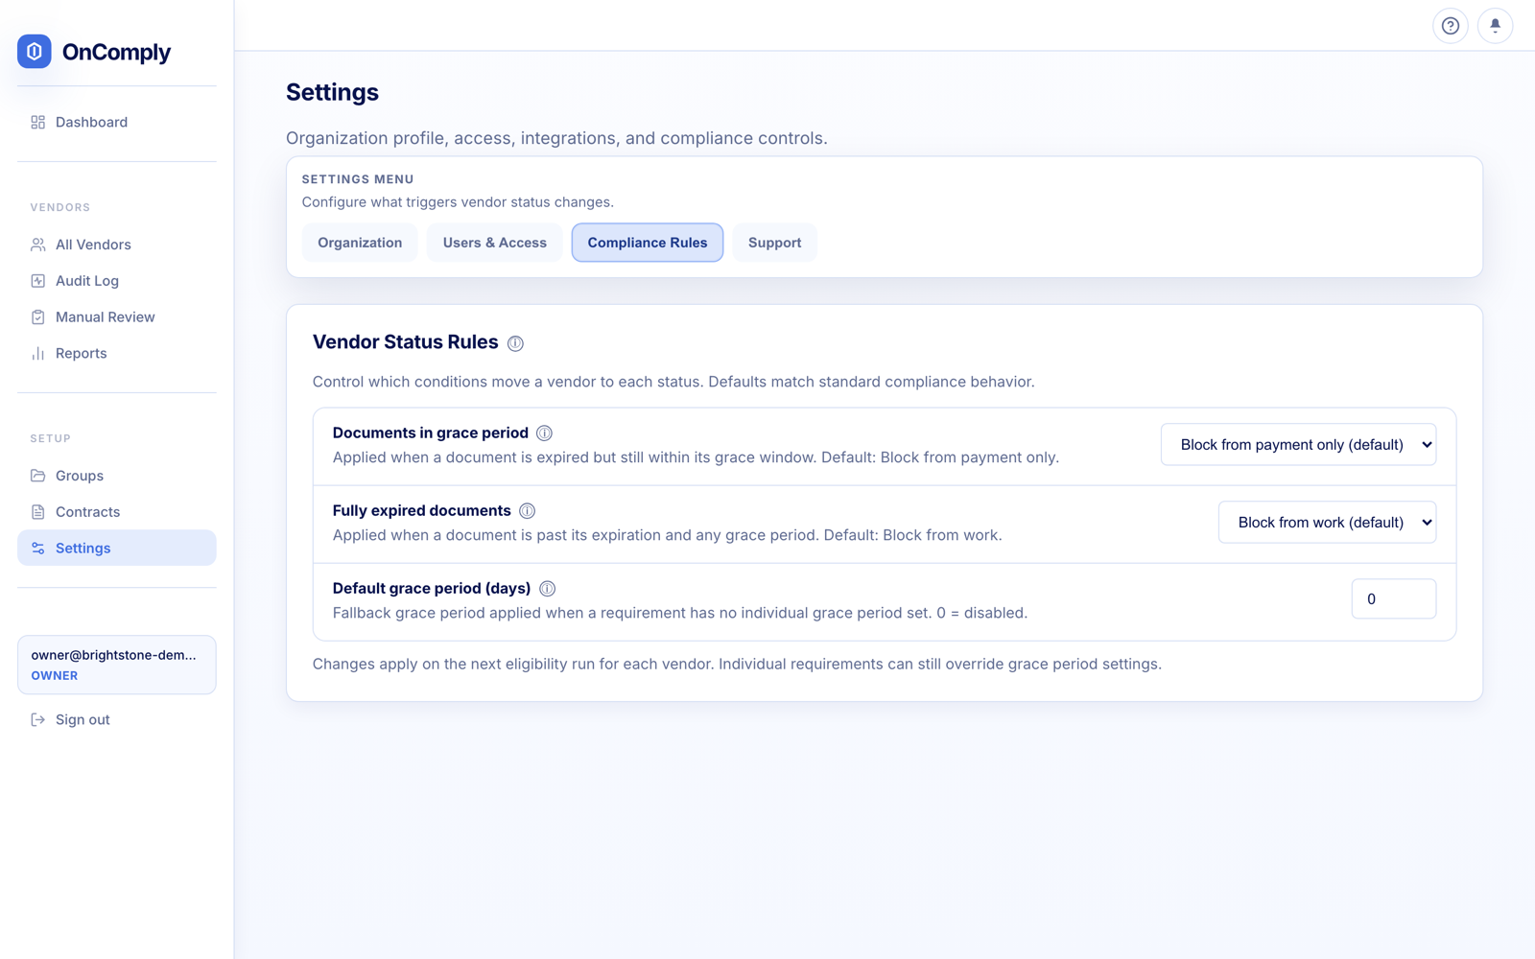
Task: Click the OnComply shield logo icon
Action: 35,52
